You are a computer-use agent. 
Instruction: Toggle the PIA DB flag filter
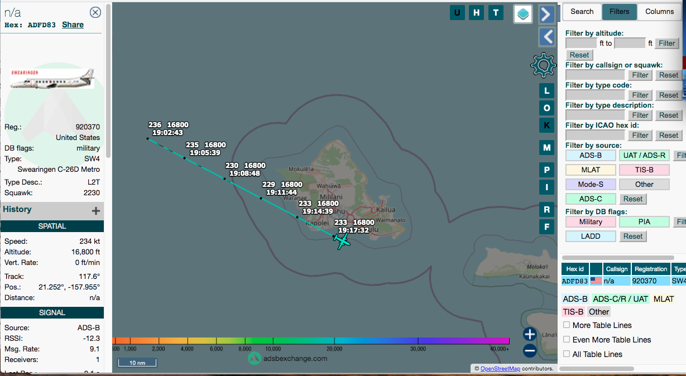coord(644,221)
